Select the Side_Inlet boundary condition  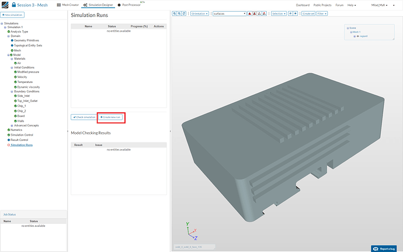point(23,96)
